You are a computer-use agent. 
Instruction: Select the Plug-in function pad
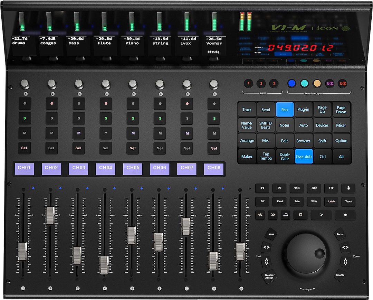303,110
